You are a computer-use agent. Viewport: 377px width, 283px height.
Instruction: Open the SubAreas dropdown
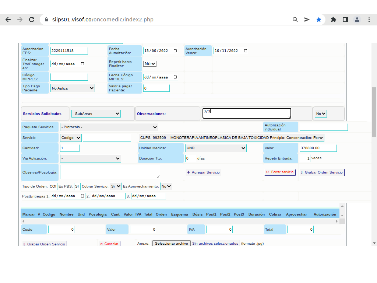(96, 113)
